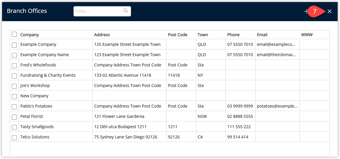The width and height of the screenshot is (340, 159).
Task: Click address 75 Sydney Lane San Diego 92126
Action: pos(126,137)
